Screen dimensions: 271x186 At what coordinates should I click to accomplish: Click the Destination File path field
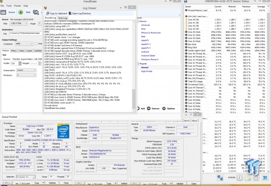click(25, 33)
